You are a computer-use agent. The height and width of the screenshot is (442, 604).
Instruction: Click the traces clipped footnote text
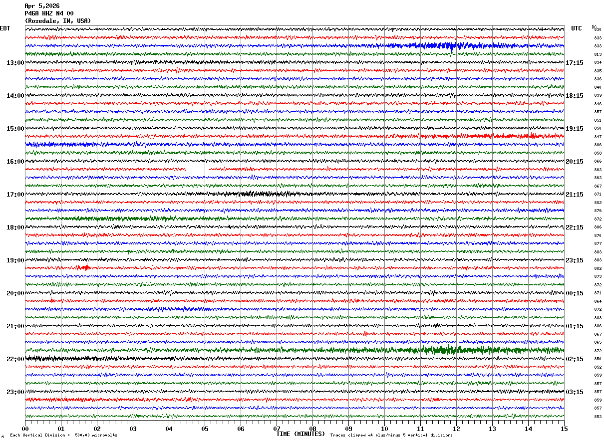[x=391, y=435]
